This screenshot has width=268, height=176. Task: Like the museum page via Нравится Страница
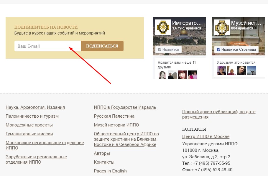[x=236, y=50]
